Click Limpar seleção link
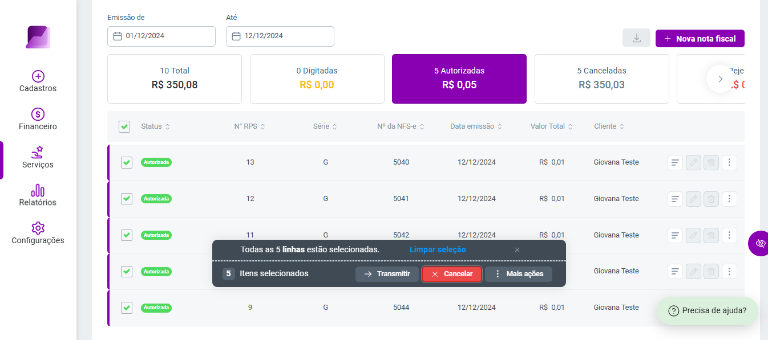Viewport: 768px width, 340px height. coord(438,249)
